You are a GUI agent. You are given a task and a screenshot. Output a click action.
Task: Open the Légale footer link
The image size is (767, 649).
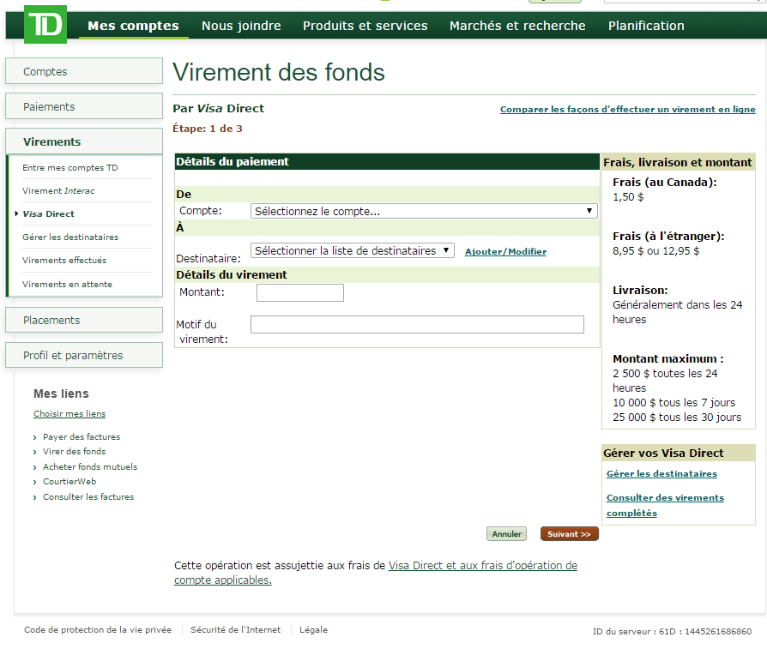[313, 630]
